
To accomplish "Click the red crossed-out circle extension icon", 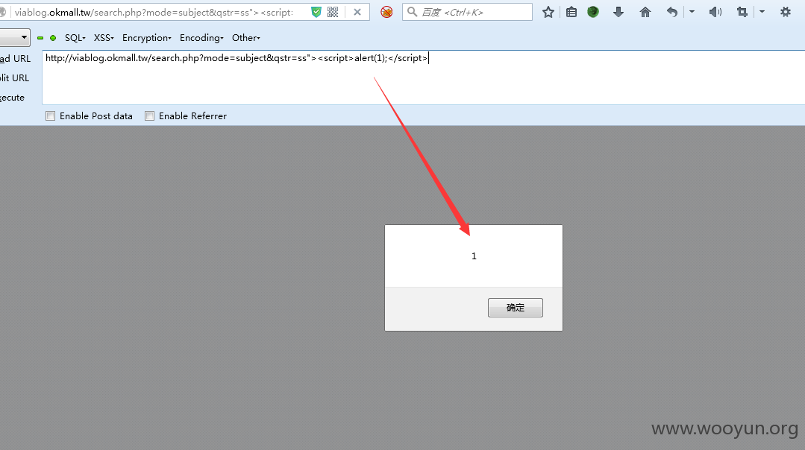I will pyautogui.click(x=386, y=12).
